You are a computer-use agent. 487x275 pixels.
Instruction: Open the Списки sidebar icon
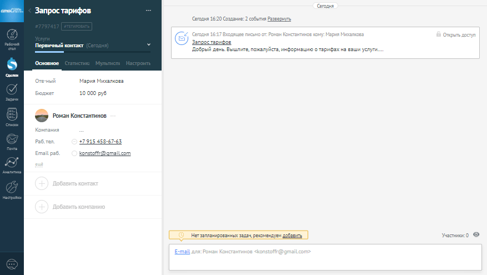(12, 116)
